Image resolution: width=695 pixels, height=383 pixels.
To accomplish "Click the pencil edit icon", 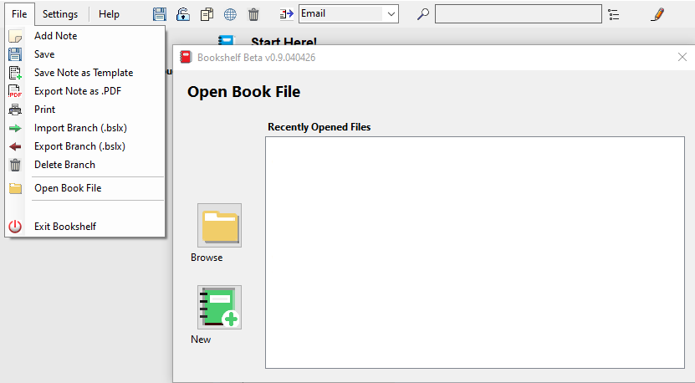I will coord(657,14).
